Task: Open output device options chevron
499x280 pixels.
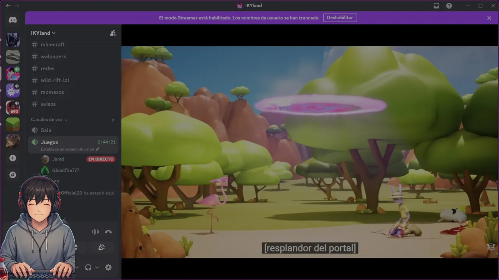Action: pyautogui.click(x=97, y=267)
